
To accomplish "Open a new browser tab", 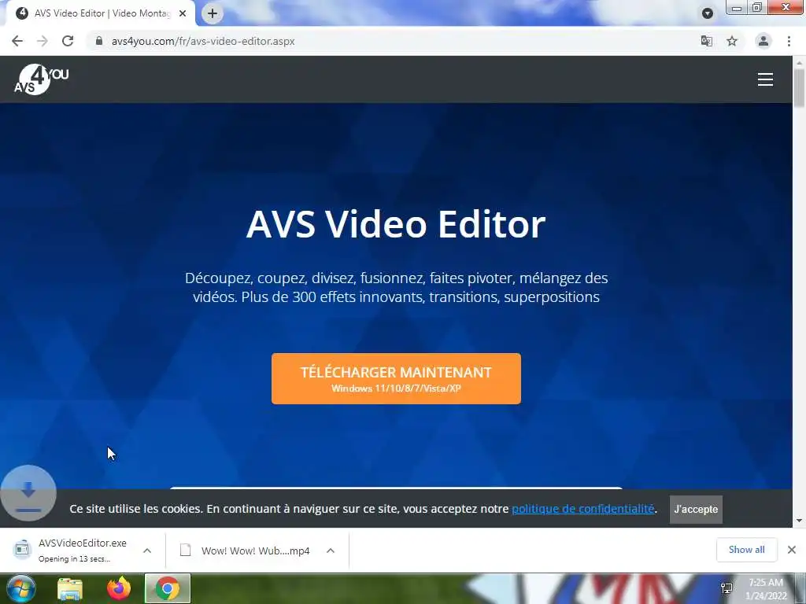I will [213, 13].
